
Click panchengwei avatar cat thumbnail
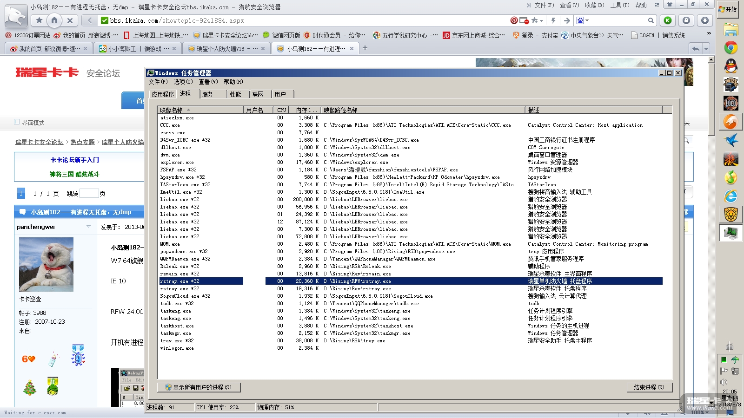click(x=46, y=264)
